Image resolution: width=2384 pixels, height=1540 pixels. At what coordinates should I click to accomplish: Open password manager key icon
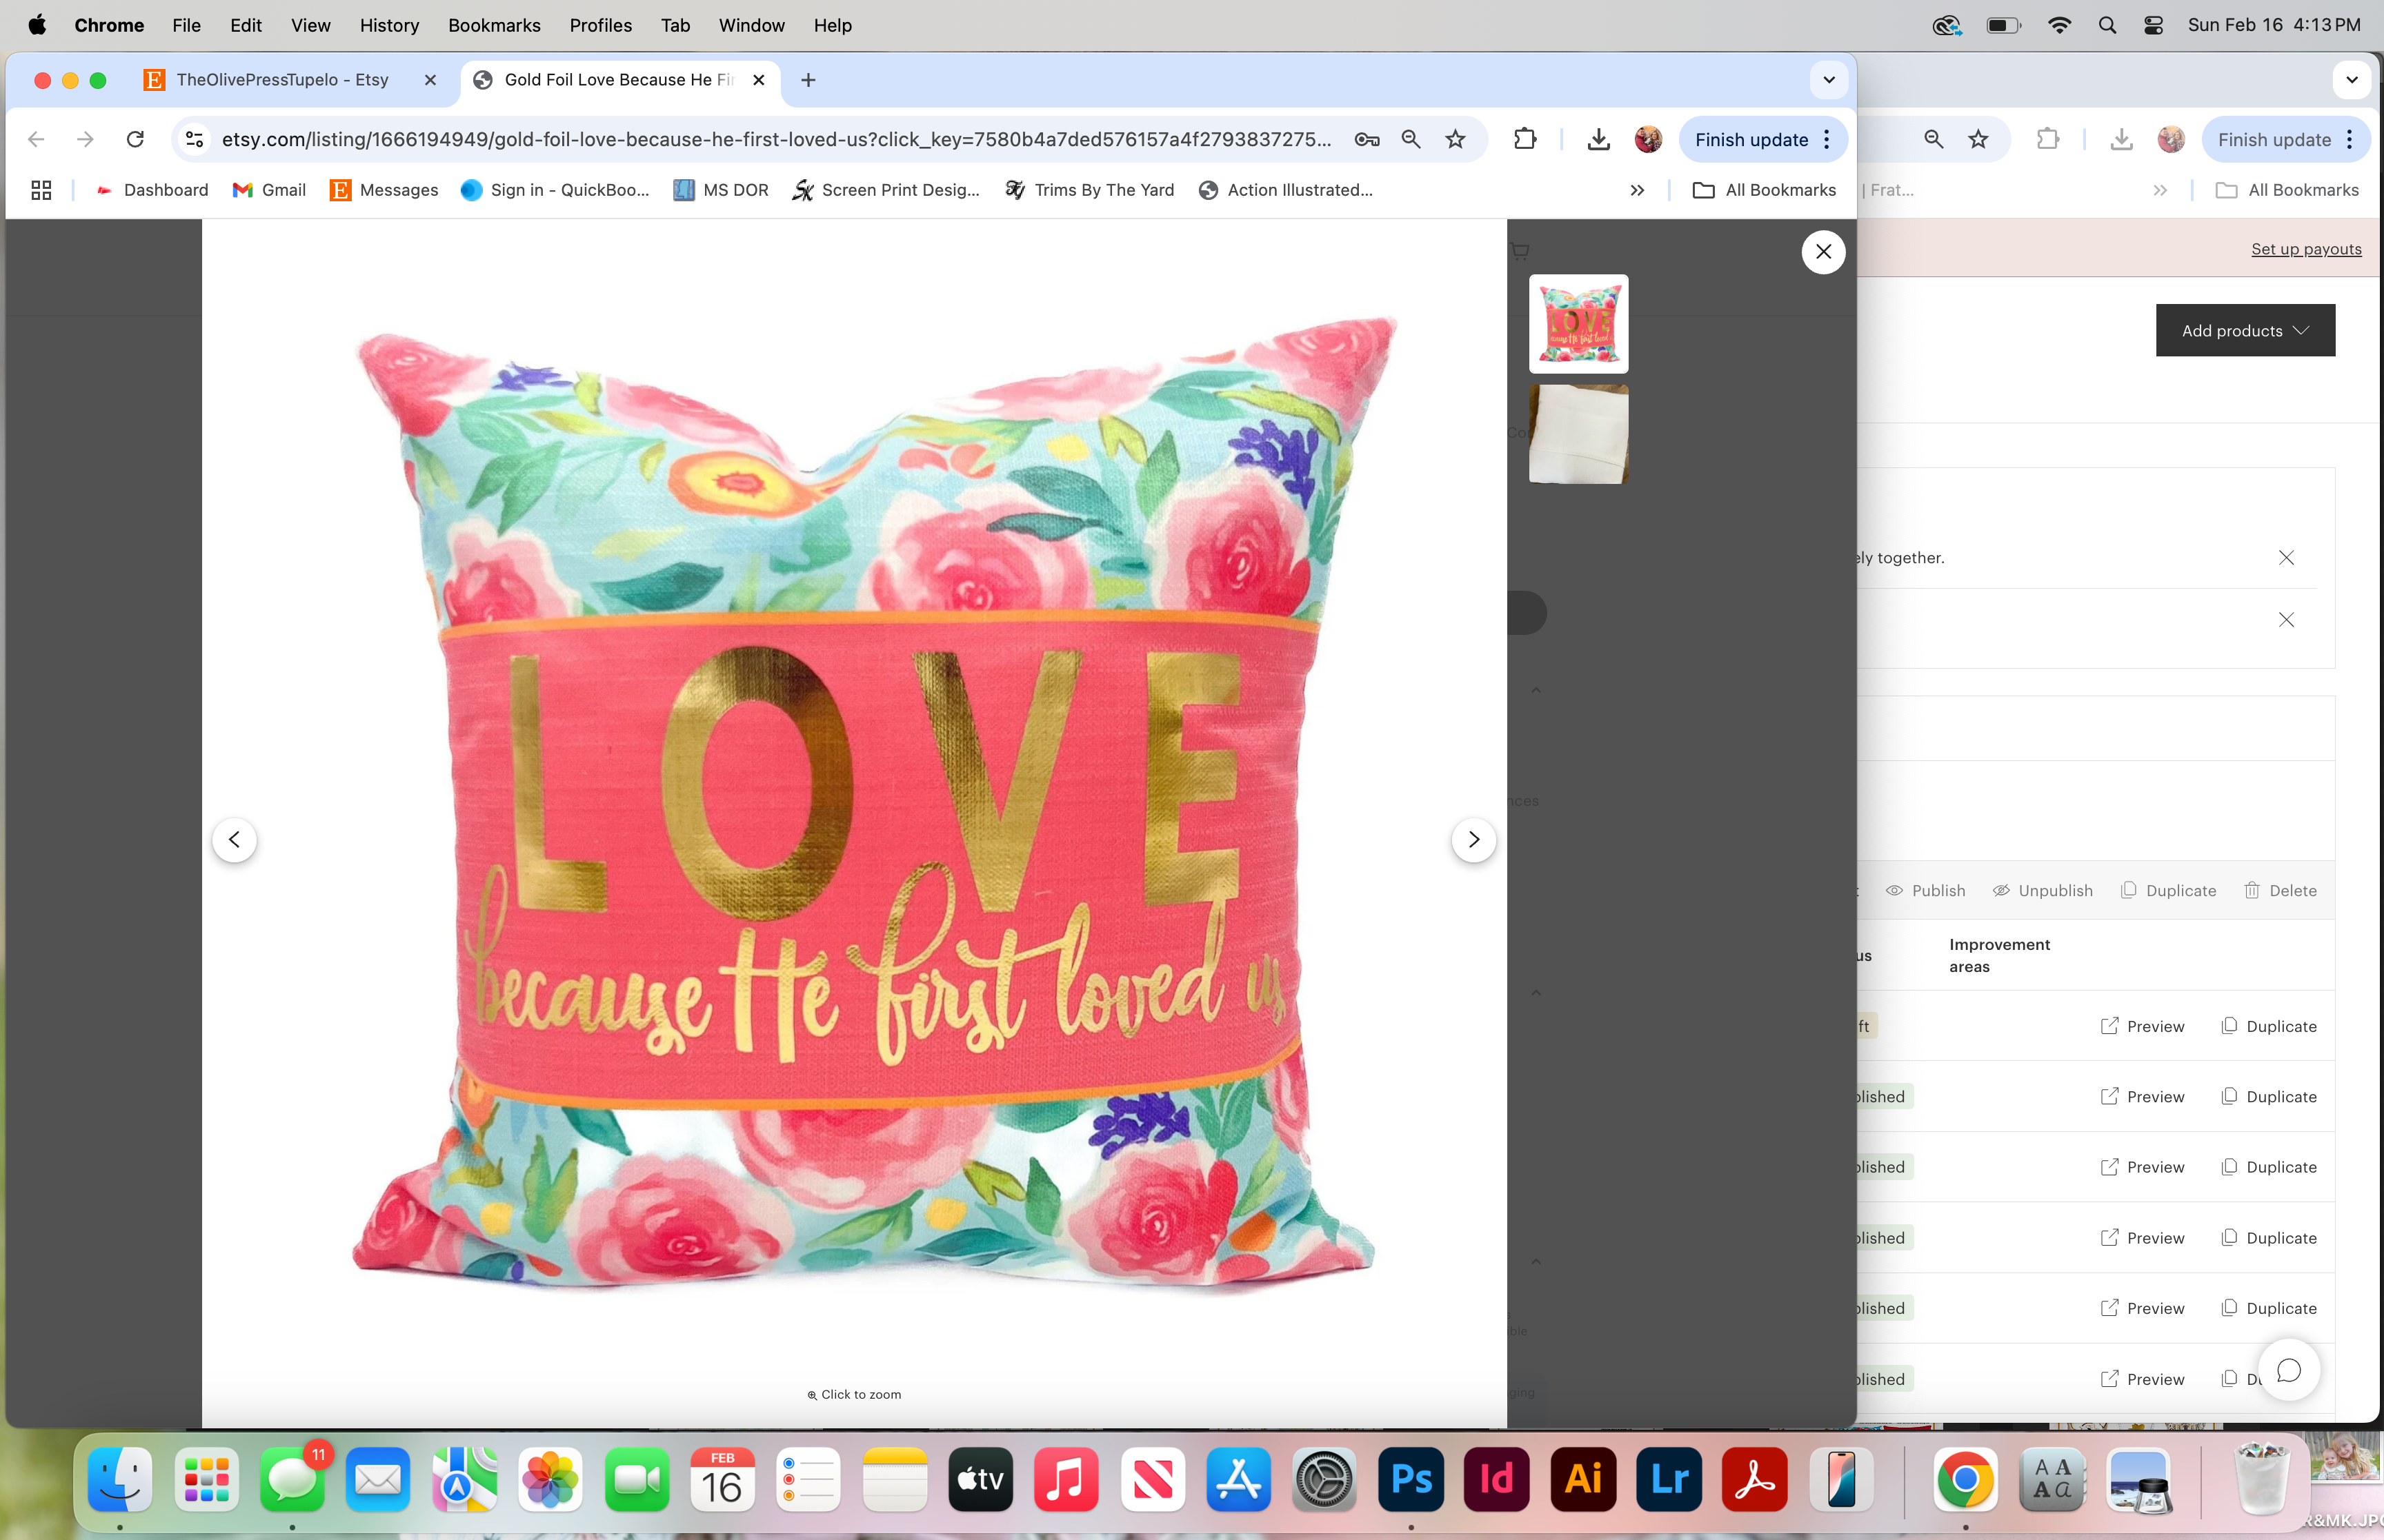(x=1367, y=139)
